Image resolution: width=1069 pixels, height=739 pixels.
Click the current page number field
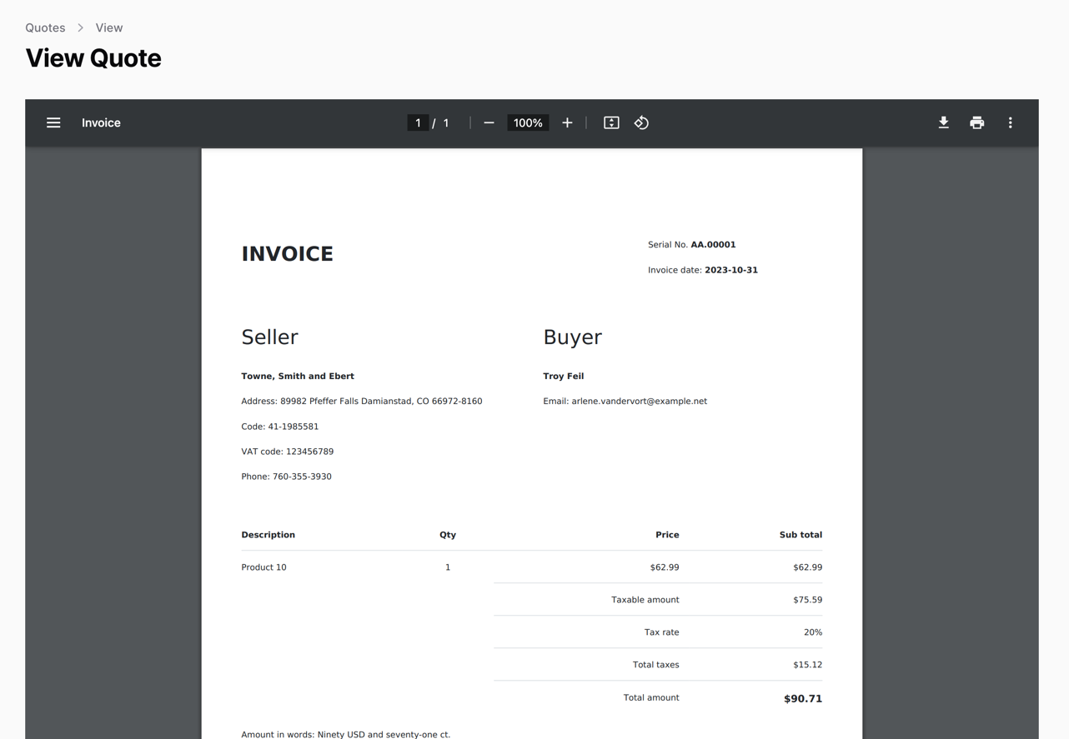tap(418, 122)
